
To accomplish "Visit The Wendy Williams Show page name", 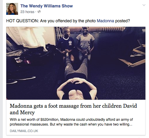I will (x=47, y=6).
